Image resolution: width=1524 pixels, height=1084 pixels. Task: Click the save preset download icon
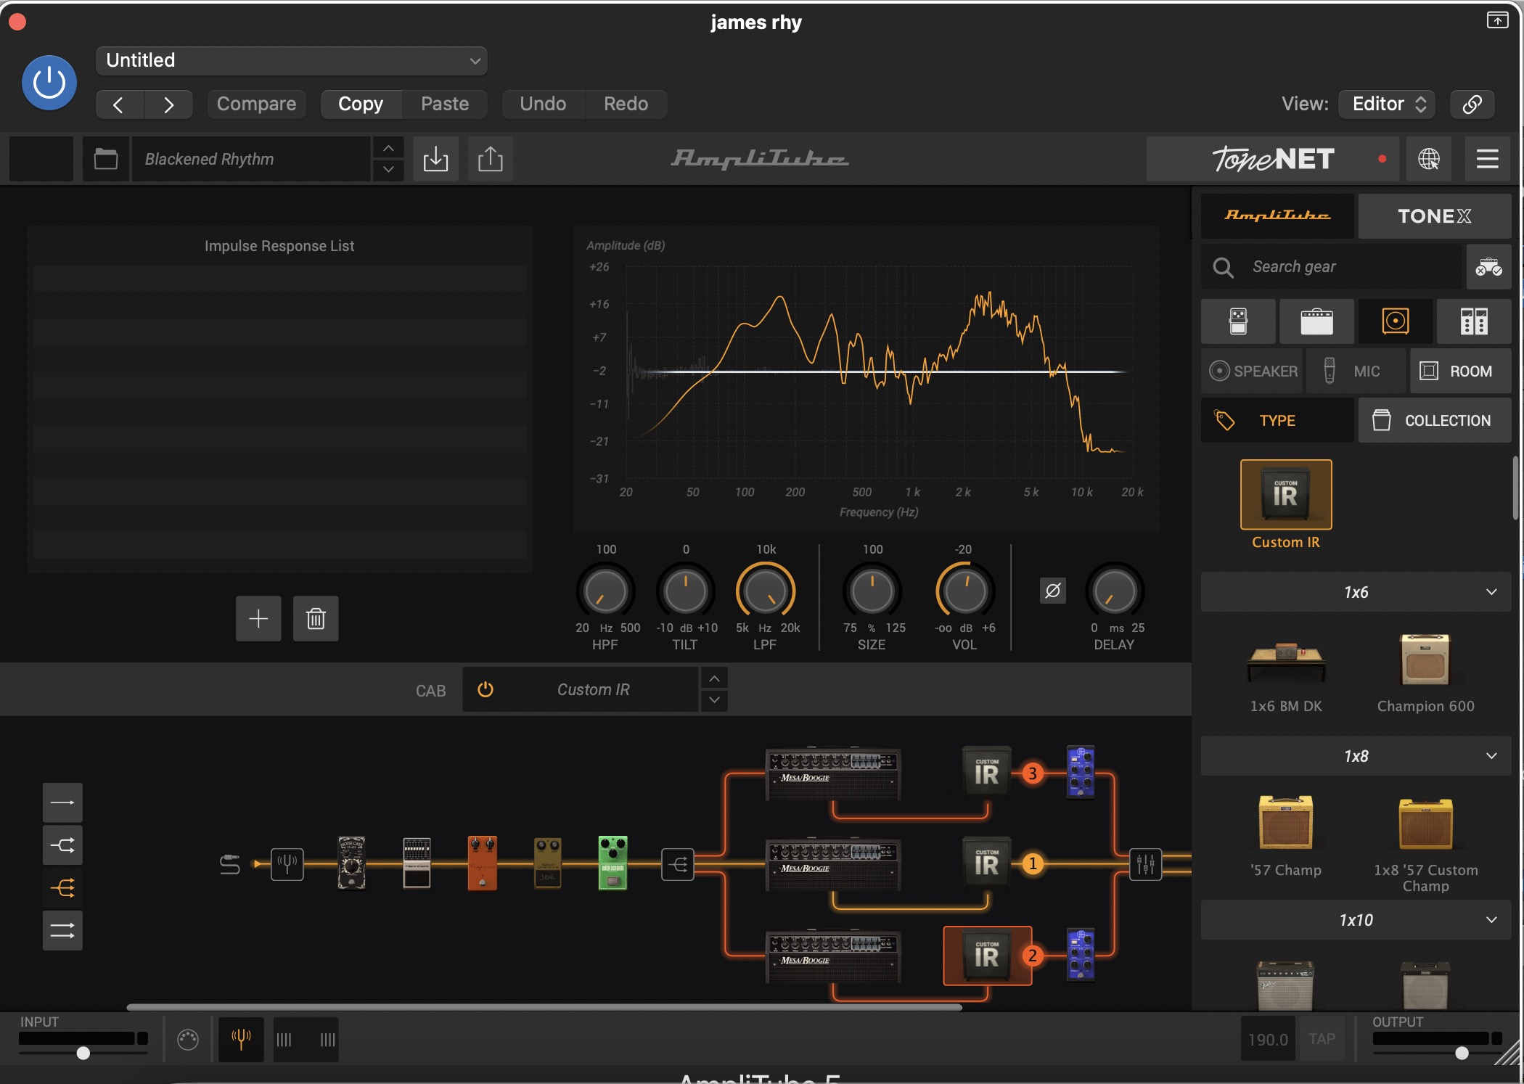click(435, 159)
